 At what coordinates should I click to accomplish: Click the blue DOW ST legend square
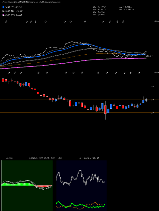(3, 7)
